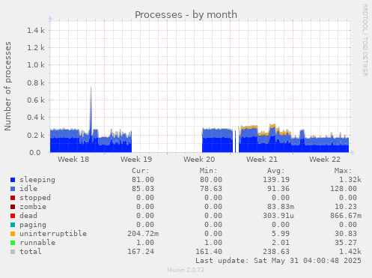Viewport: 372px width, 278px height.
Task: Click the total max value '1.42k'
Action: click(350, 252)
